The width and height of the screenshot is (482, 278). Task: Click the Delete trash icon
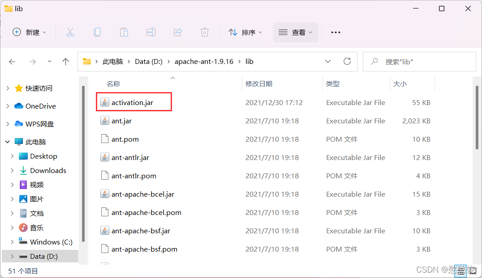(204, 32)
